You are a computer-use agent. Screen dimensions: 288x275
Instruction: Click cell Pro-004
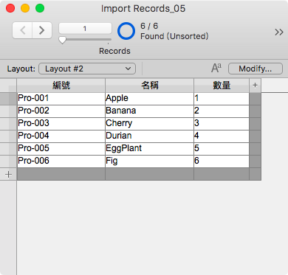pyautogui.click(x=61, y=136)
